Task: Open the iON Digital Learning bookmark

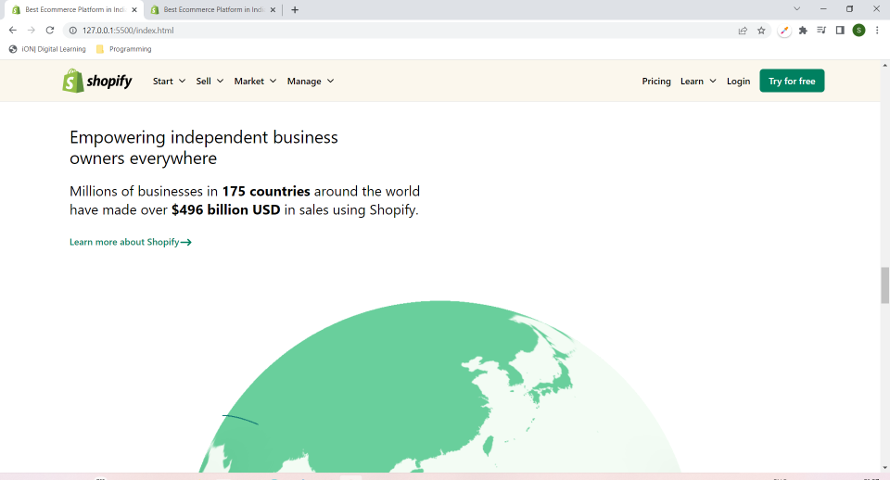Action: point(47,49)
